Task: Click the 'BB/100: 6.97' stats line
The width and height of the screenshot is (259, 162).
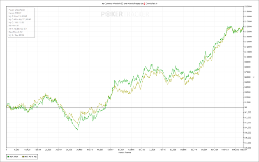Action: click(x=14, y=25)
